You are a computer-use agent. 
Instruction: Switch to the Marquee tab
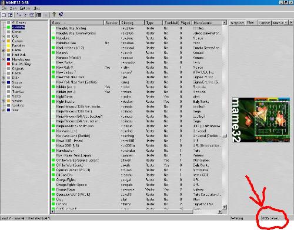point(278,23)
